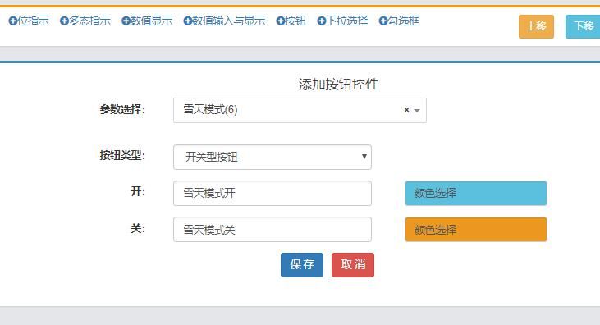This screenshot has width=600, height=325.
Task: Click the plus icon beside 下拉选择
Action: [x=321, y=21]
